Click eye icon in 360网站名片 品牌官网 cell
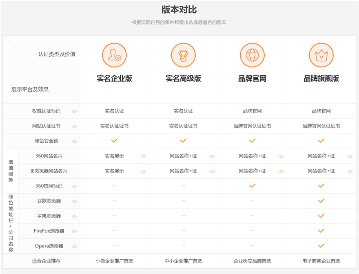The width and height of the screenshot is (359, 274). (281, 157)
